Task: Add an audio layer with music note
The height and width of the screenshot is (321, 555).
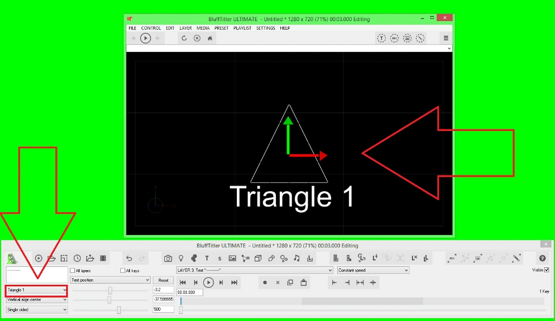Action: 296,258
